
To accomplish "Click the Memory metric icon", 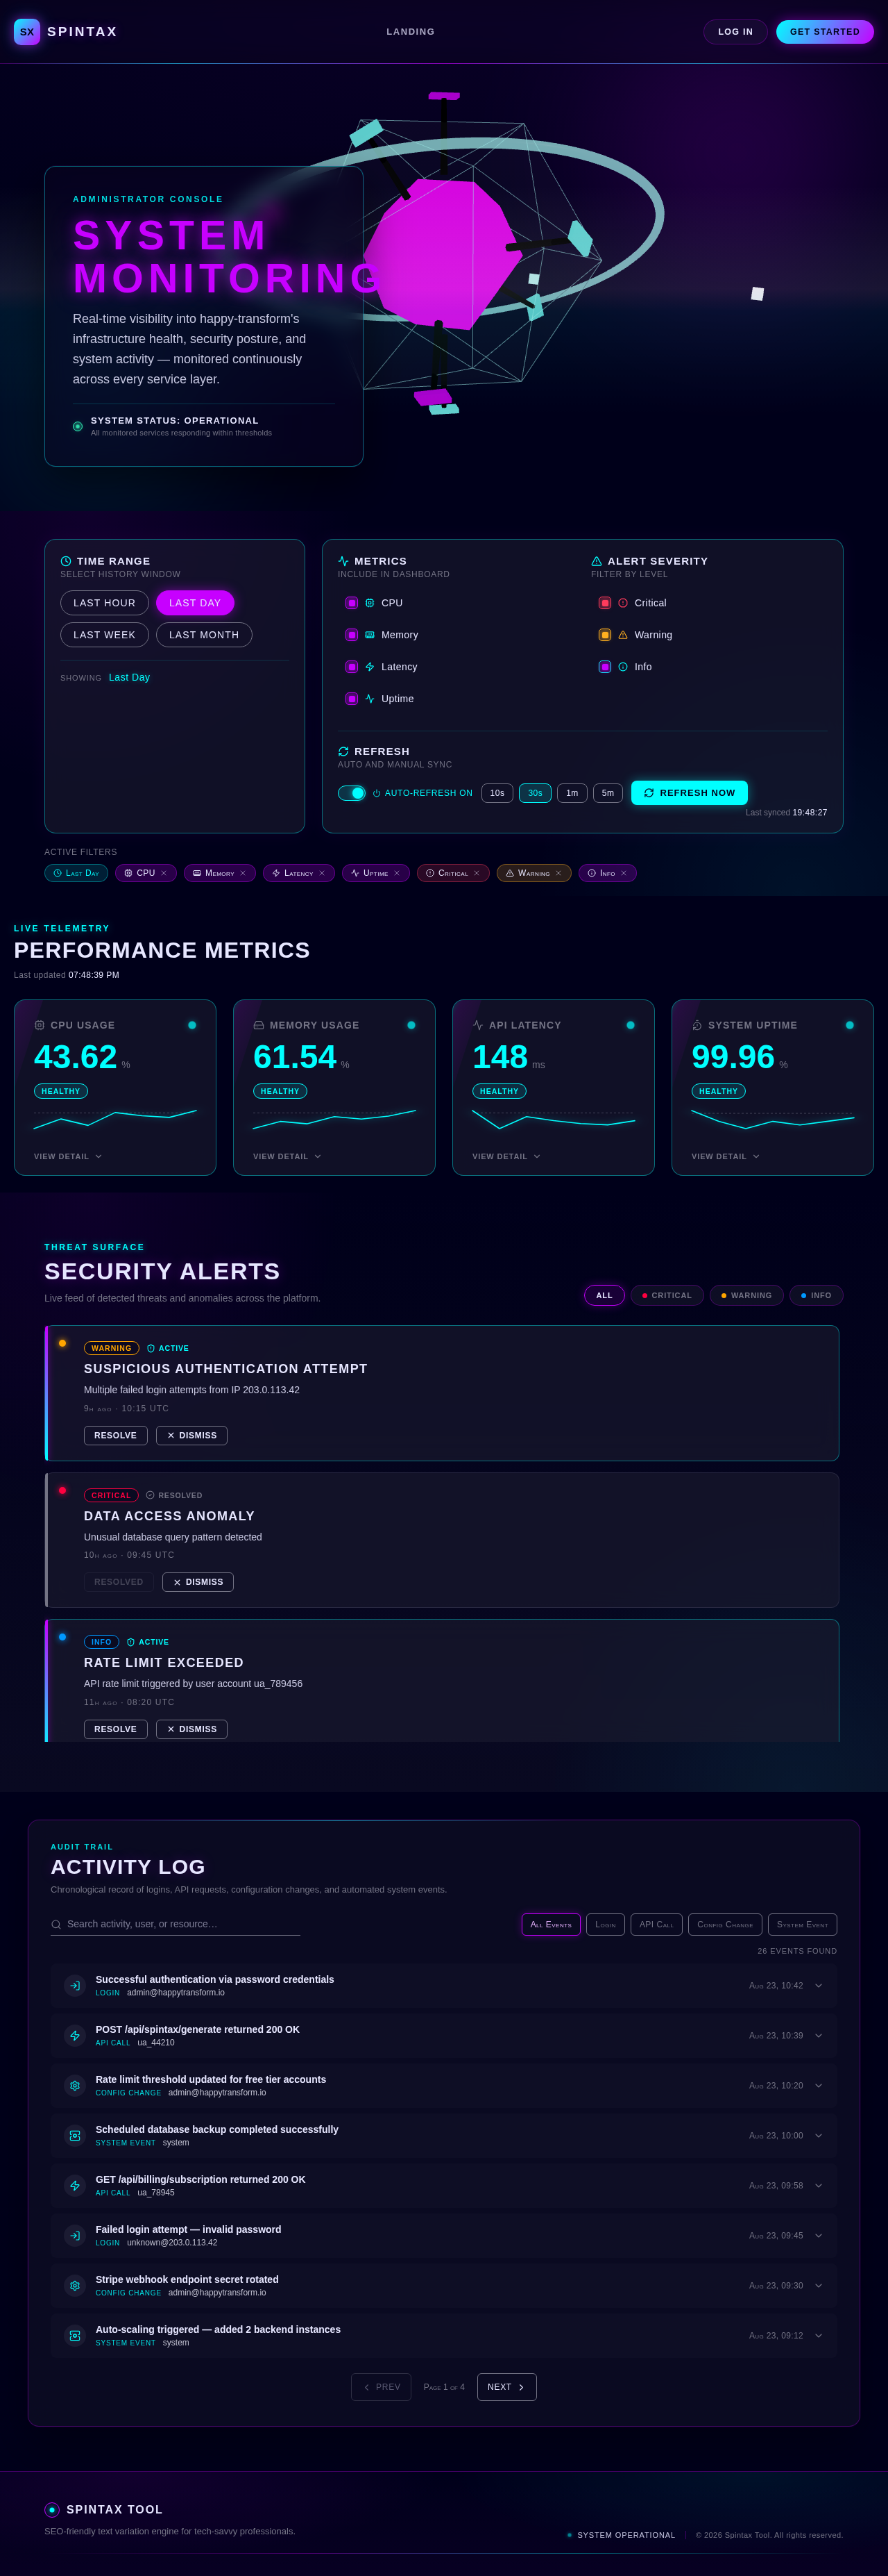I will [370, 635].
